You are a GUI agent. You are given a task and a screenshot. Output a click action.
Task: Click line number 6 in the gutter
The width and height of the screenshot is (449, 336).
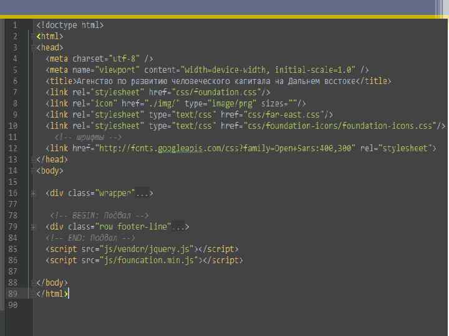pyautogui.click(x=15, y=82)
